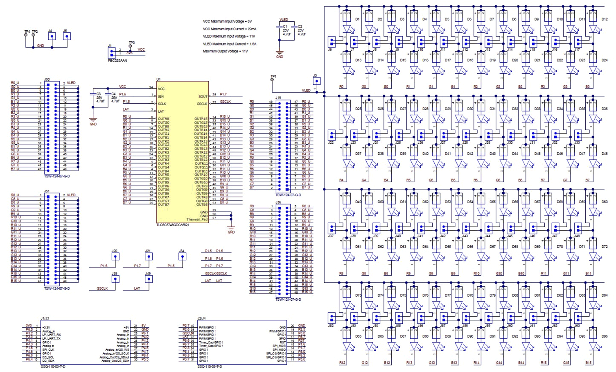
Task: Click the +5V pin label on J1/J3
Action: [126, 327]
